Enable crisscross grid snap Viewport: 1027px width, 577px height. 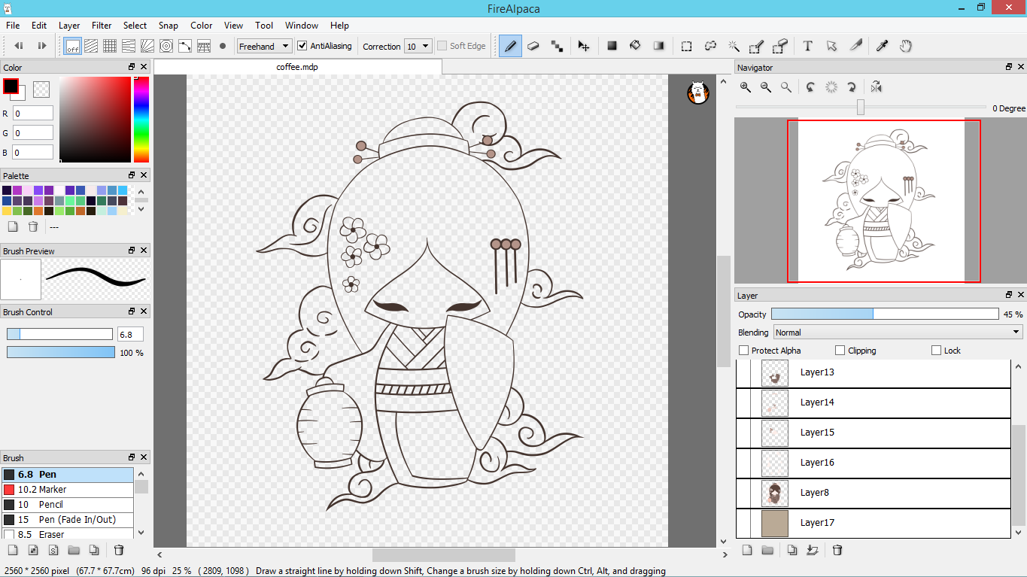click(x=110, y=46)
